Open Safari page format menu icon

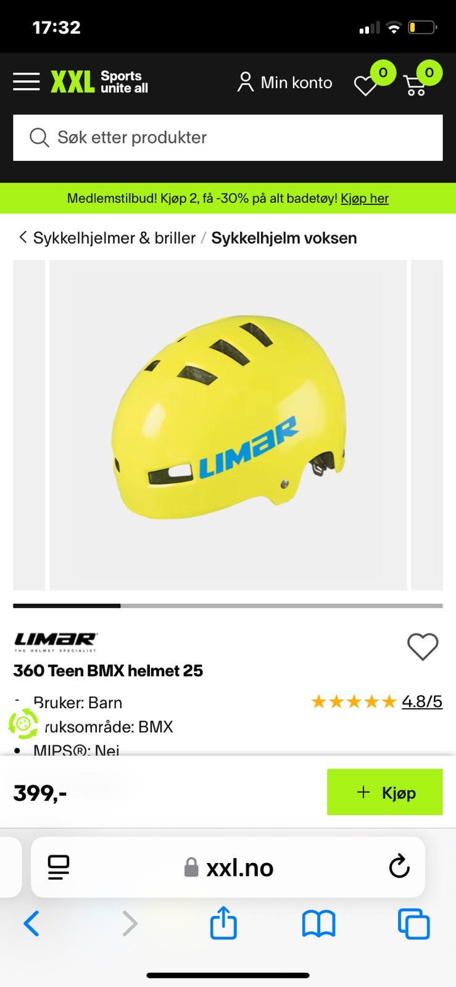[59, 867]
